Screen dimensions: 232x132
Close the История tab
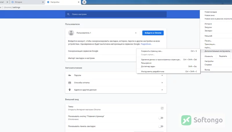43,2
